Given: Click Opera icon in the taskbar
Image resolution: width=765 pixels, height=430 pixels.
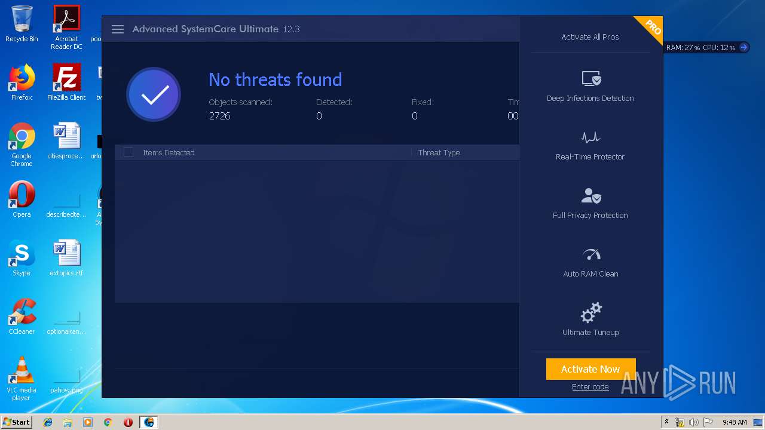Looking at the screenshot, I should point(128,422).
